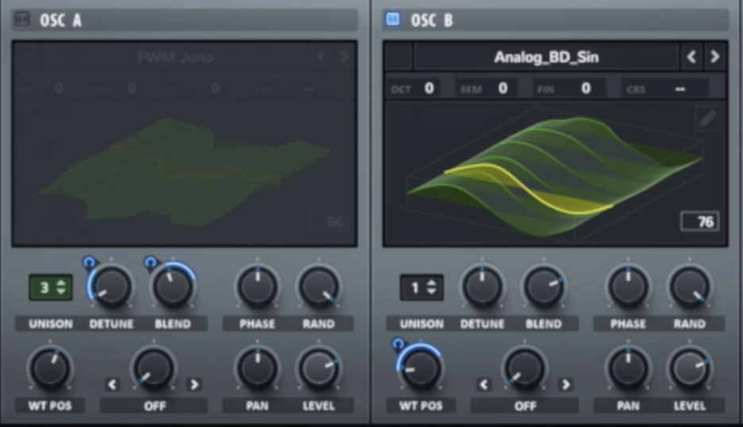The image size is (743, 427).
Task: Click OSC A 3D wavetable display
Action: pos(185,173)
